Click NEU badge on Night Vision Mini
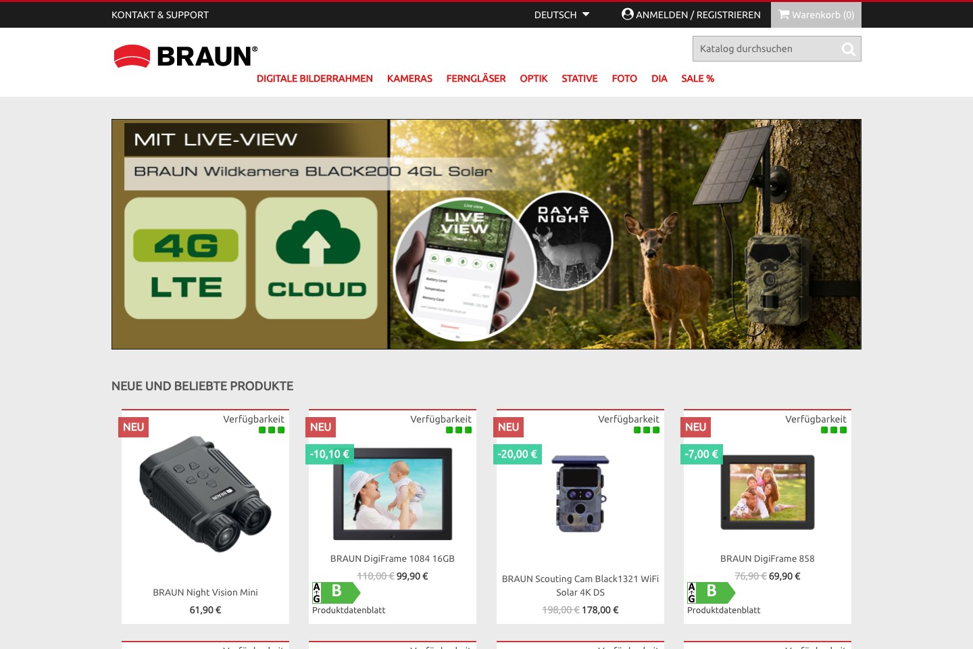Screen dimensions: 973x649 [x=133, y=427]
